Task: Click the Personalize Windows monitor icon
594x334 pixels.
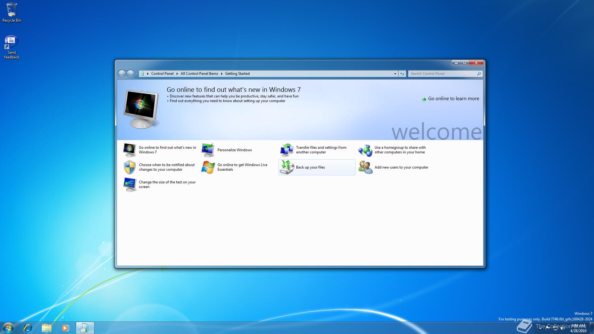Action: 208,150
